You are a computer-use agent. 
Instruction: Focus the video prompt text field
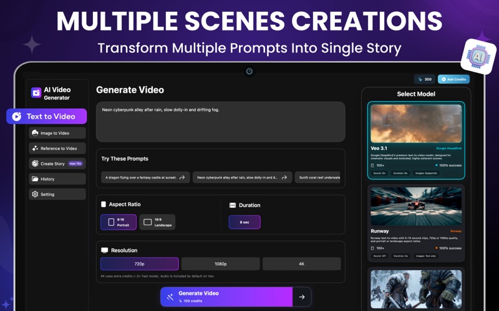(221, 121)
